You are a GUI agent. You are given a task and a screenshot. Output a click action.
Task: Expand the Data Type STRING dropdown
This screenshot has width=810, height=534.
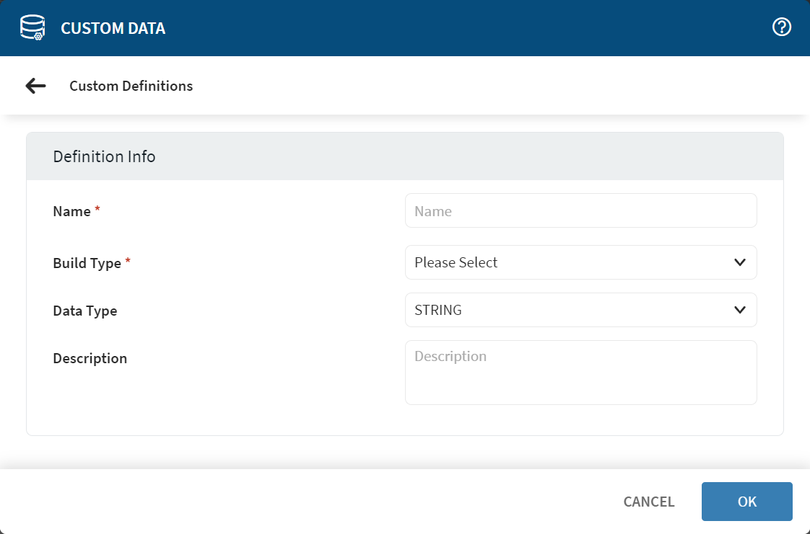[570, 310]
